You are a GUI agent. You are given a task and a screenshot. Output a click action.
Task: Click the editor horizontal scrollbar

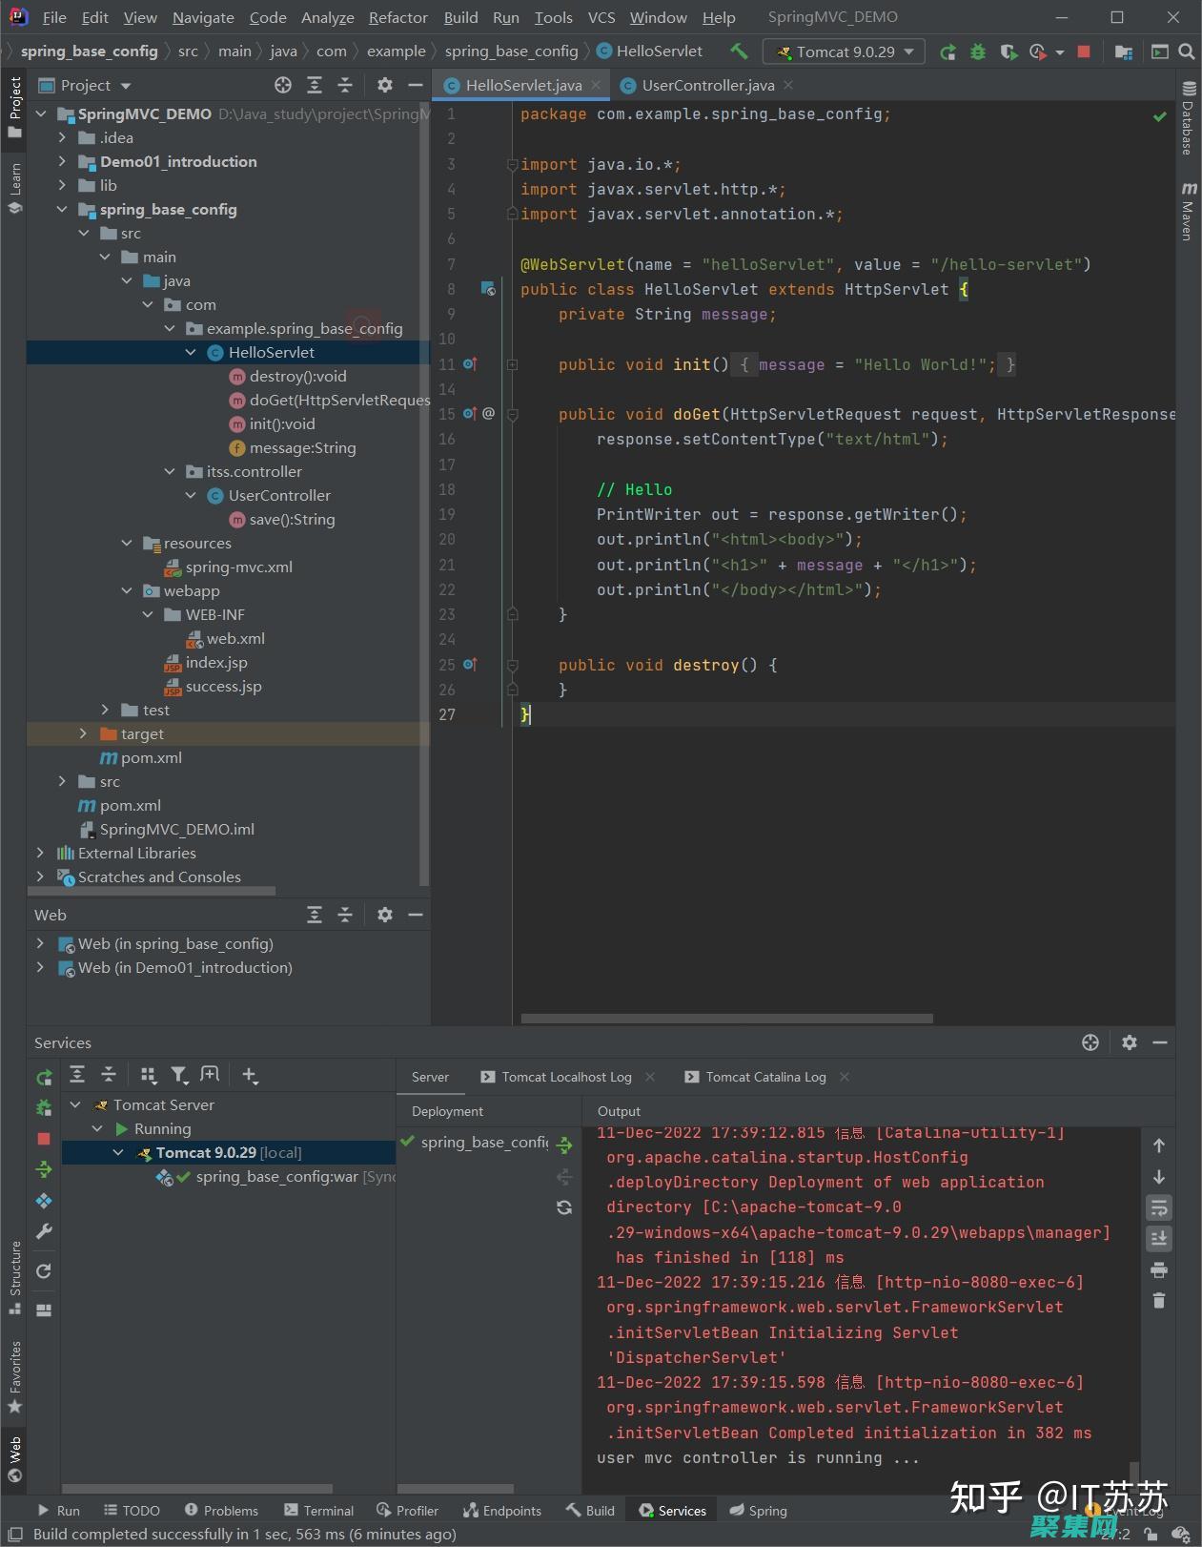(x=726, y=1019)
